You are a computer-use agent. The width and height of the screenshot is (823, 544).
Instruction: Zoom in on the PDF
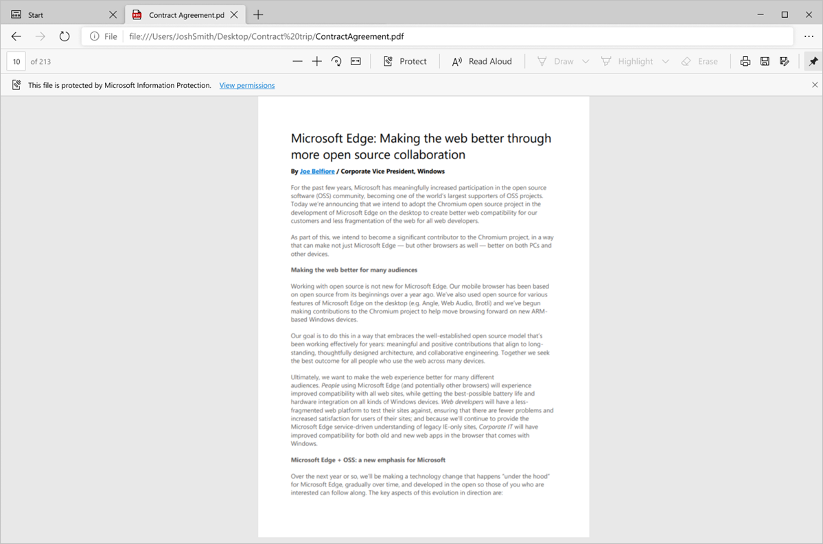click(x=316, y=61)
